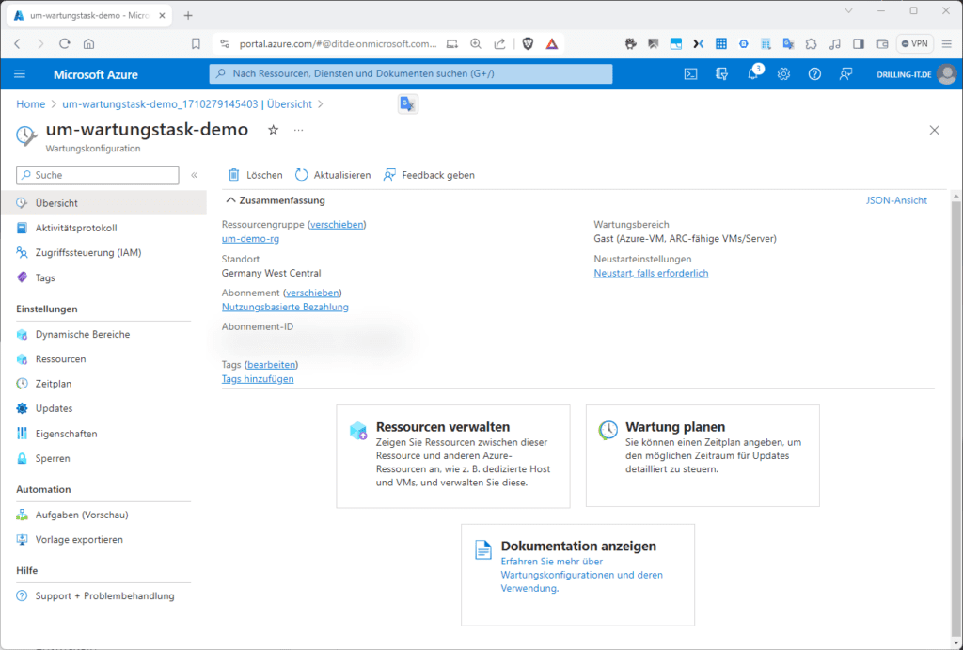963x650 pixels.
Task: Open the browser extensions puzzle icon
Action: pos(812,43)
